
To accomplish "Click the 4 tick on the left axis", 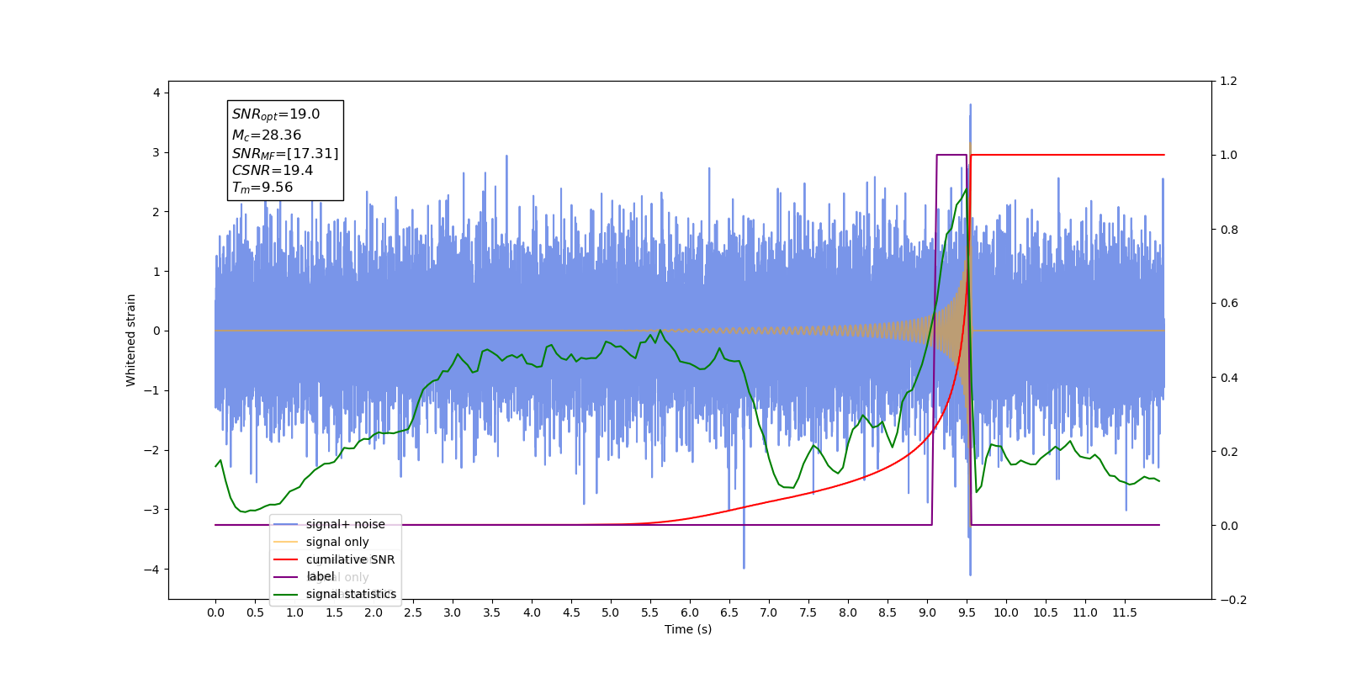I will [156, 93].
